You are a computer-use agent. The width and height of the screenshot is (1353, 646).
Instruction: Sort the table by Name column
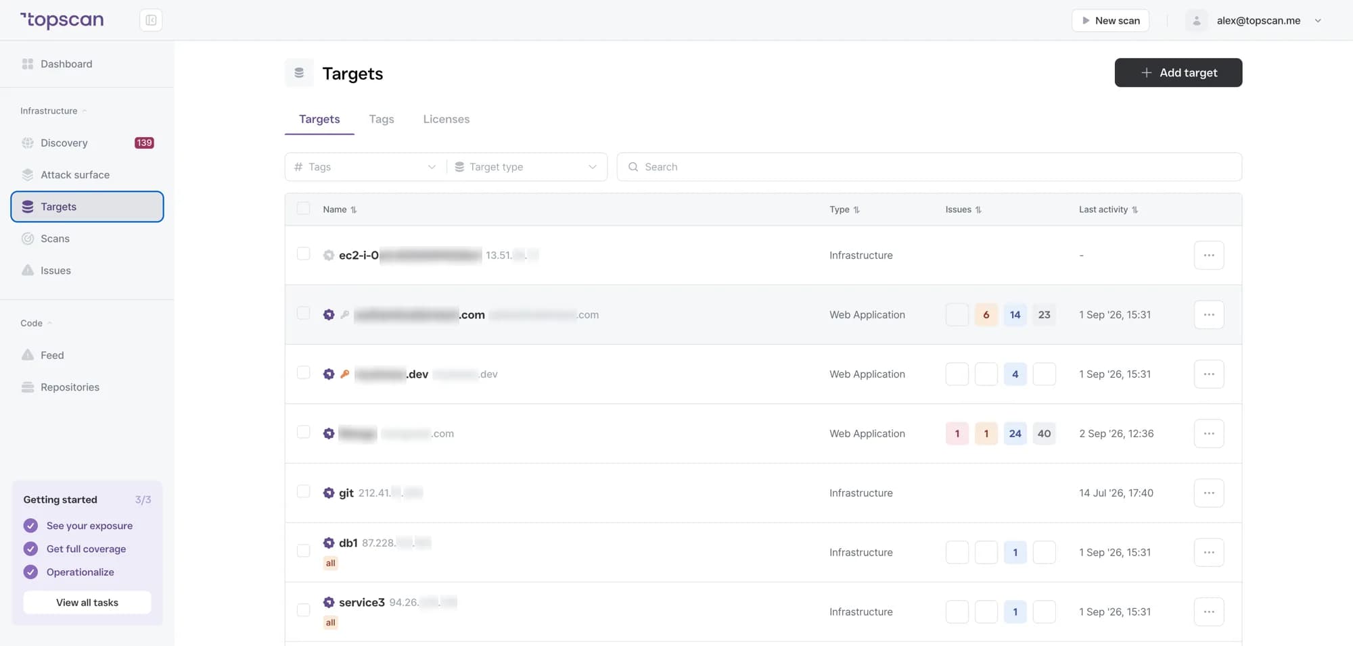click(340, 209)
